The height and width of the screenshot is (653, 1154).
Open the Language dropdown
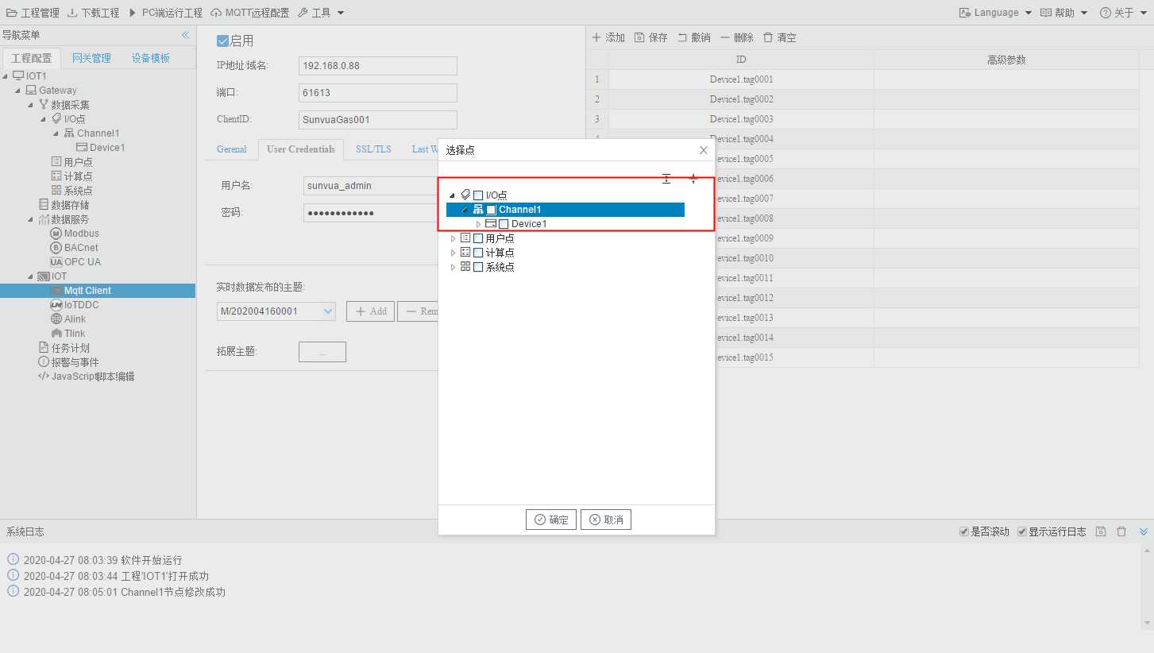click(996, 13)
